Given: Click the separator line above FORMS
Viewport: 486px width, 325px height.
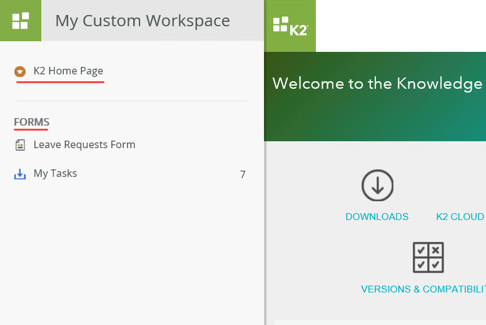Looking at the screenshot, I should click(131, 101).
